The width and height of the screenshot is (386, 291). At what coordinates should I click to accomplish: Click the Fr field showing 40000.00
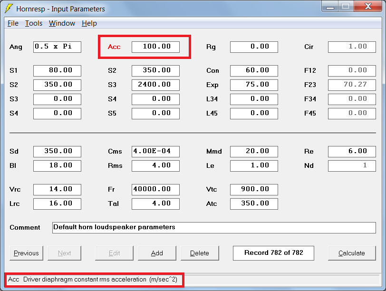pos(155,190)
